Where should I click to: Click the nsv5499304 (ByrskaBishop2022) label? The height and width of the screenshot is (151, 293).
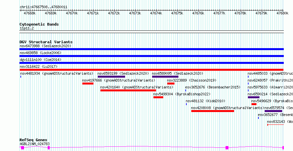(x=182, y=94)
